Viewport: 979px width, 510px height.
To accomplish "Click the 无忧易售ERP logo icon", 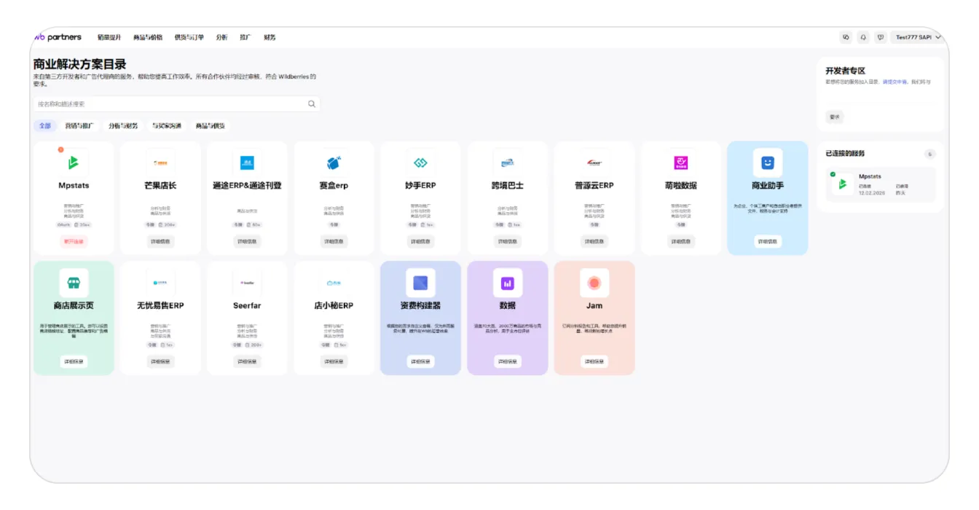I will pyautogui.click(x=160, y=283).
